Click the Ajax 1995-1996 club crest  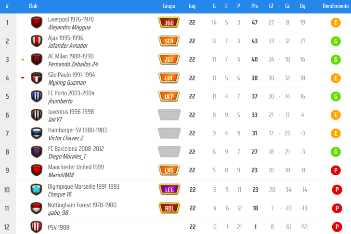click(37, 41)
